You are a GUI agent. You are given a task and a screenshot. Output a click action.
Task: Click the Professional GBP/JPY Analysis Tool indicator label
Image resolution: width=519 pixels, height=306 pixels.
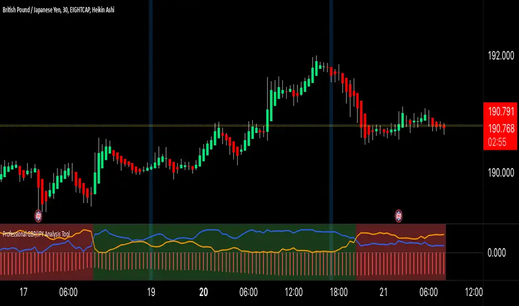pos(36,234)
